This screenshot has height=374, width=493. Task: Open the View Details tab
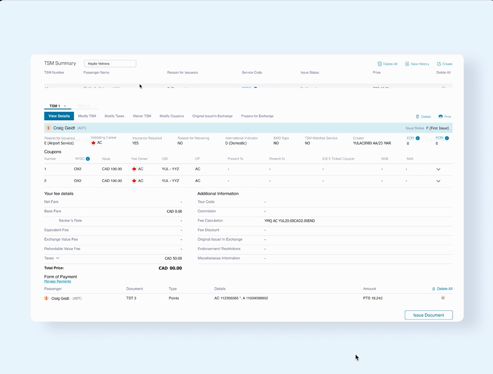coord(59,116)
